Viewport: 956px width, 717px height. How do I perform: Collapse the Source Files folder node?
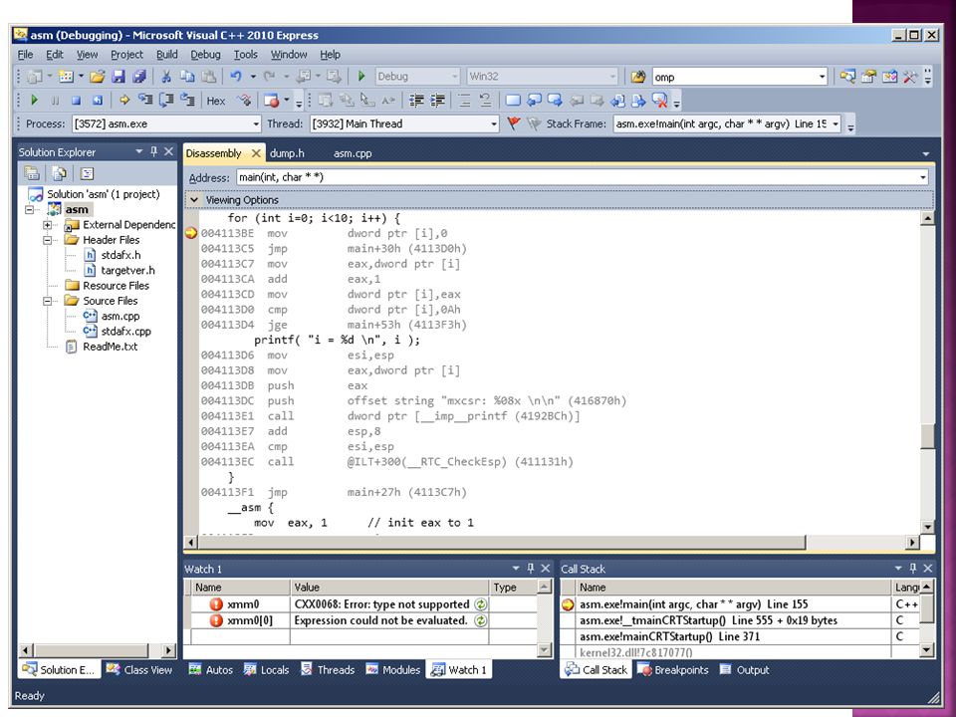pos(47,301)
